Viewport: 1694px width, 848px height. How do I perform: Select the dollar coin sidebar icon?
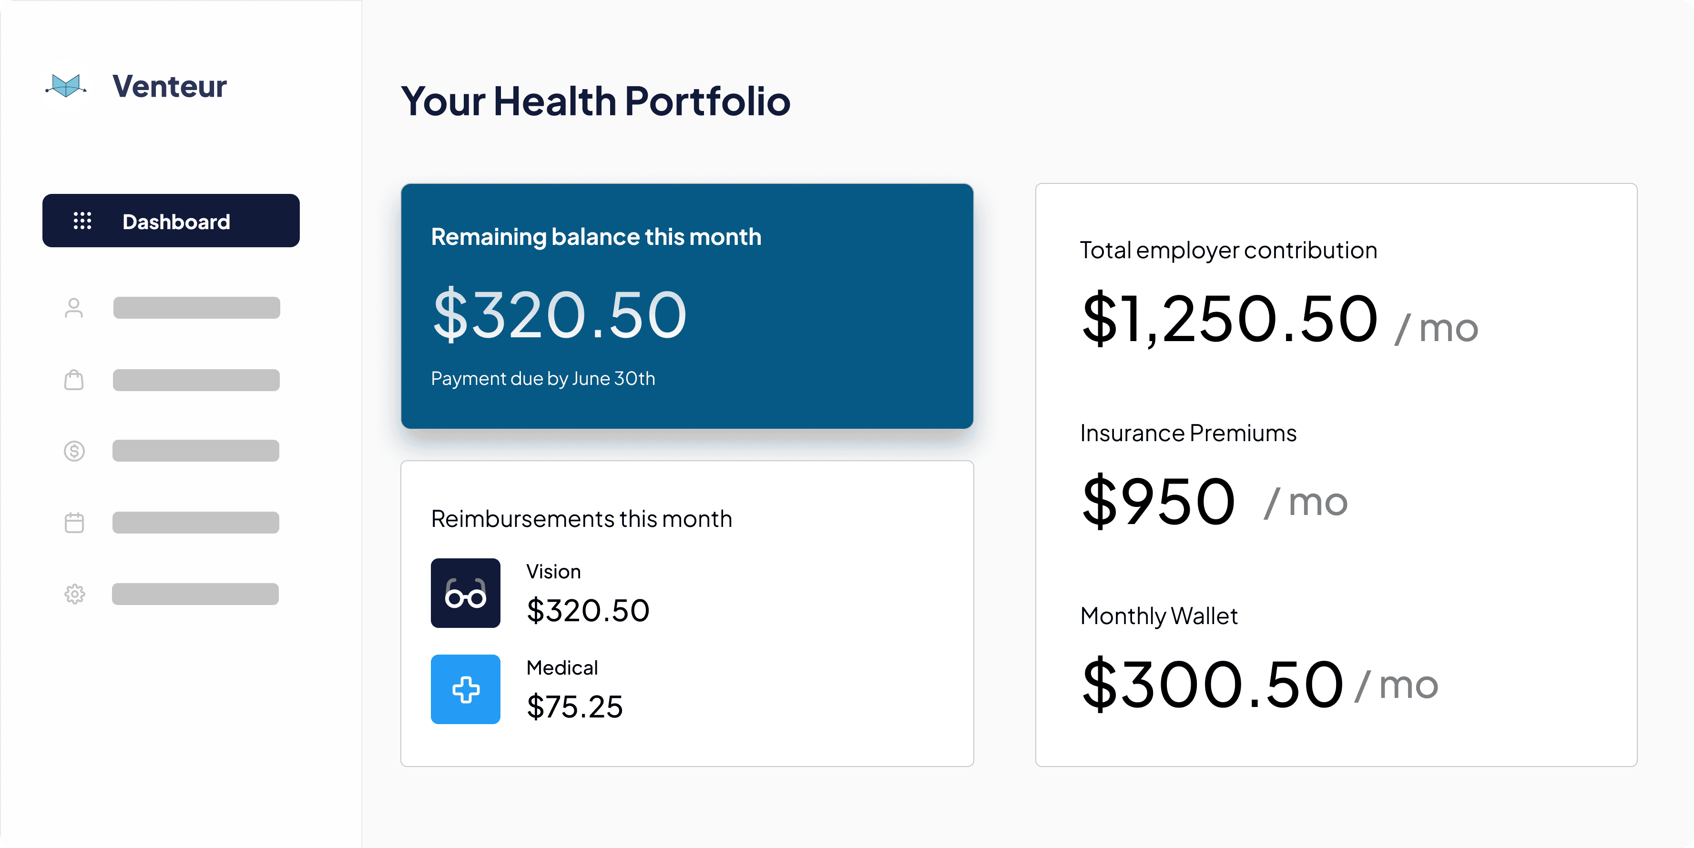pos(74,451)
